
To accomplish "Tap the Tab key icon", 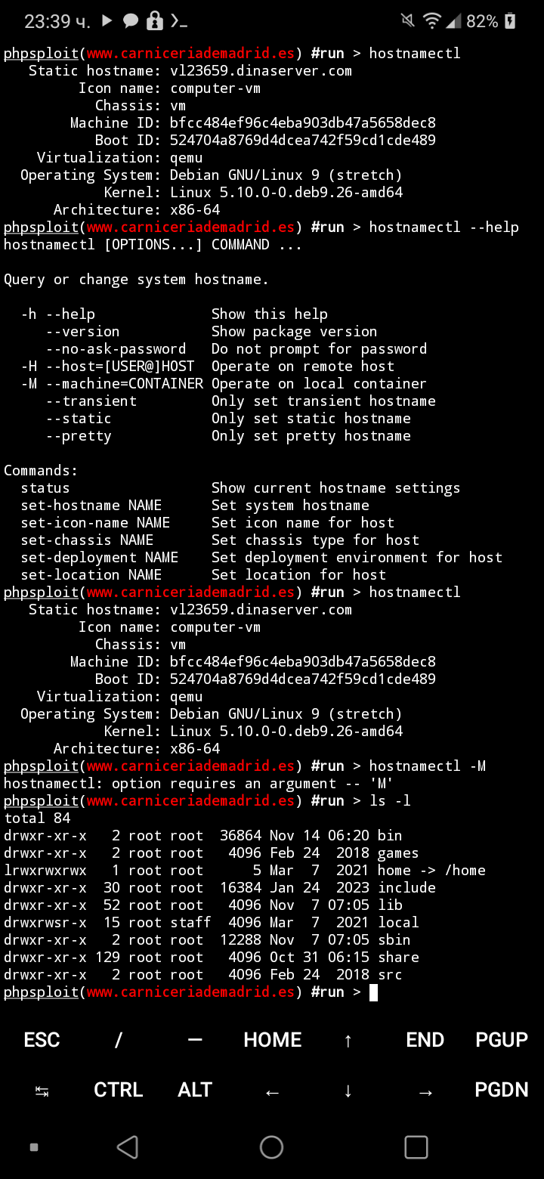I will pyautogui.click(x=42, y=1091).
